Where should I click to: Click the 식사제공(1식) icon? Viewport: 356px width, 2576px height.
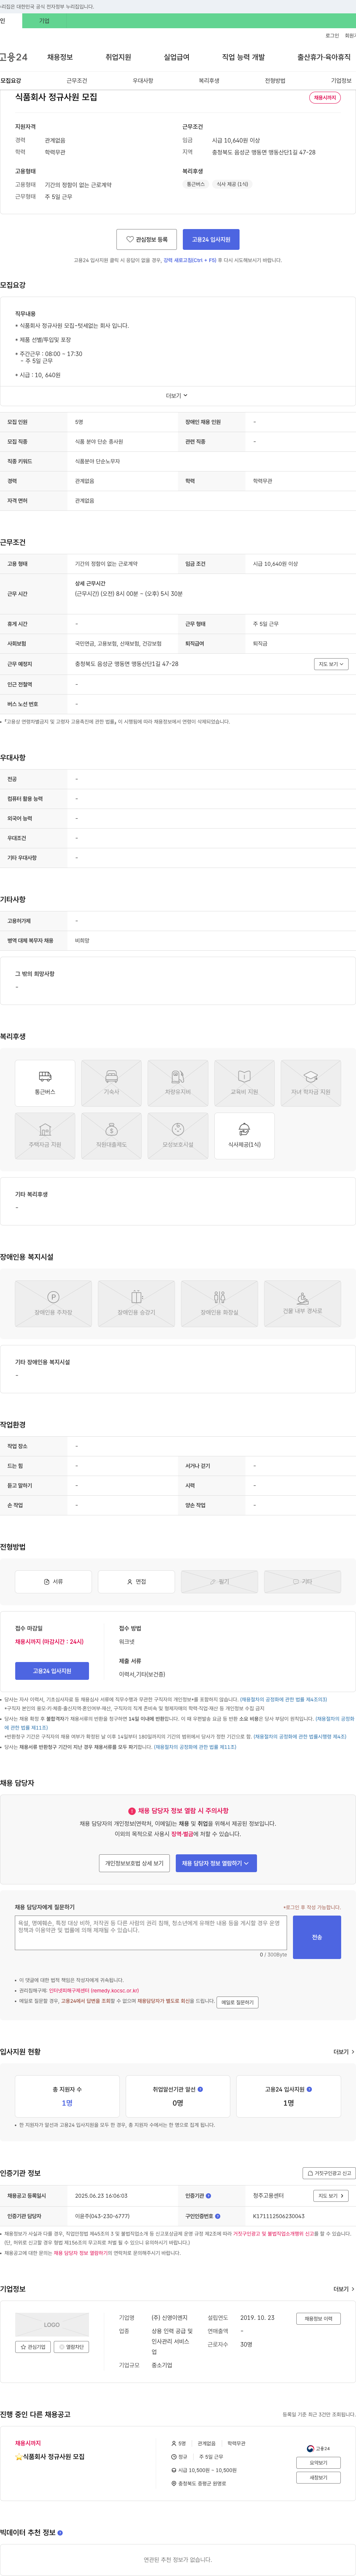[x=244, y=1136]
